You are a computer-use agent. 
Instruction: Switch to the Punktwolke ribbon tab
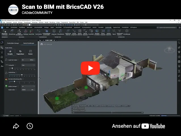point(108,28)
